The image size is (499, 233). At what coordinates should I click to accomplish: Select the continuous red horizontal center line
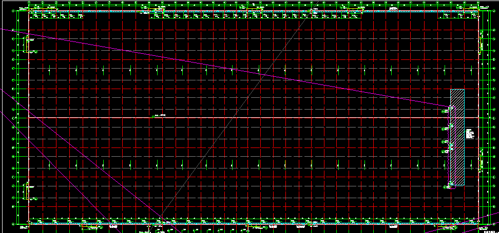308,118
